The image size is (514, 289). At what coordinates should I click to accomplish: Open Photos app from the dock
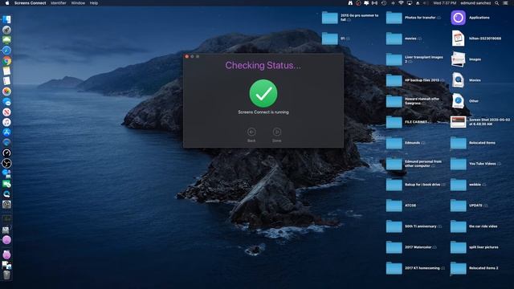[x=6, y=92]
